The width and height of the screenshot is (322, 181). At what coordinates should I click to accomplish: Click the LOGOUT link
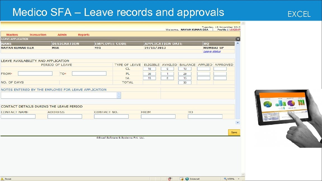235,29
